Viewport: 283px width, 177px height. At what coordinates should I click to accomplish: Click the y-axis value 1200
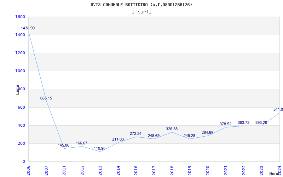pyautogui.click(x=21, y=53)
